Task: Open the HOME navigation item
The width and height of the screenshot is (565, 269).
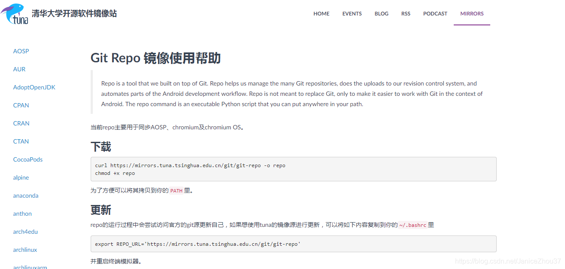Action: [321, 14]
